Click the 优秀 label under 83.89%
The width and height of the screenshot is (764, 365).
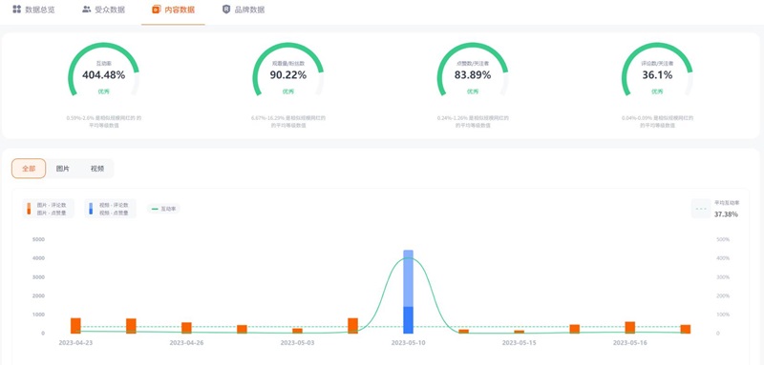pos(473,91)
